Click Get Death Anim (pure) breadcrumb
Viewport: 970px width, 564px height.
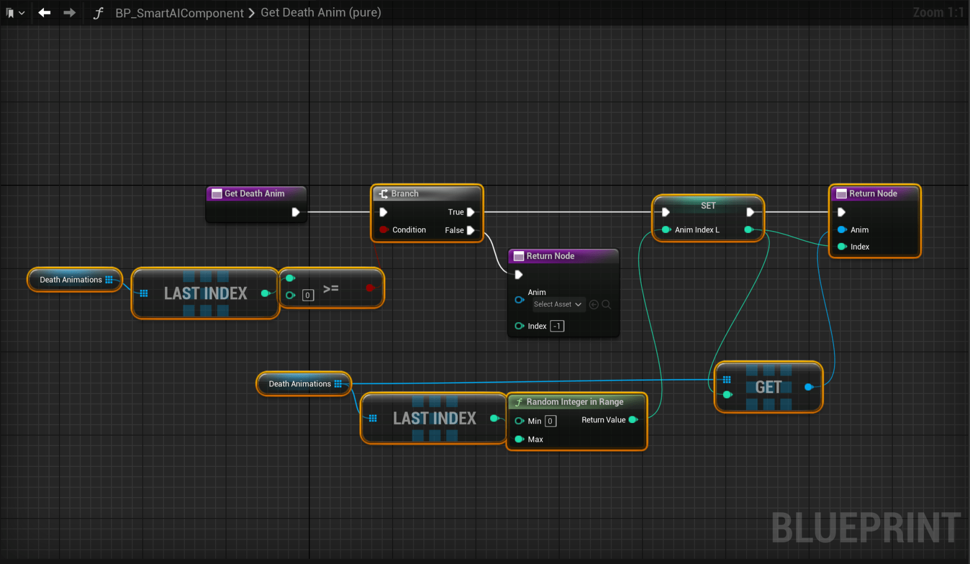321,13
